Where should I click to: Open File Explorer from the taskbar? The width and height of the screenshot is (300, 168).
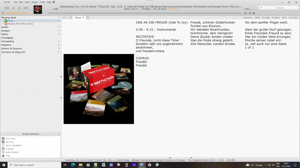pos(81,165)
